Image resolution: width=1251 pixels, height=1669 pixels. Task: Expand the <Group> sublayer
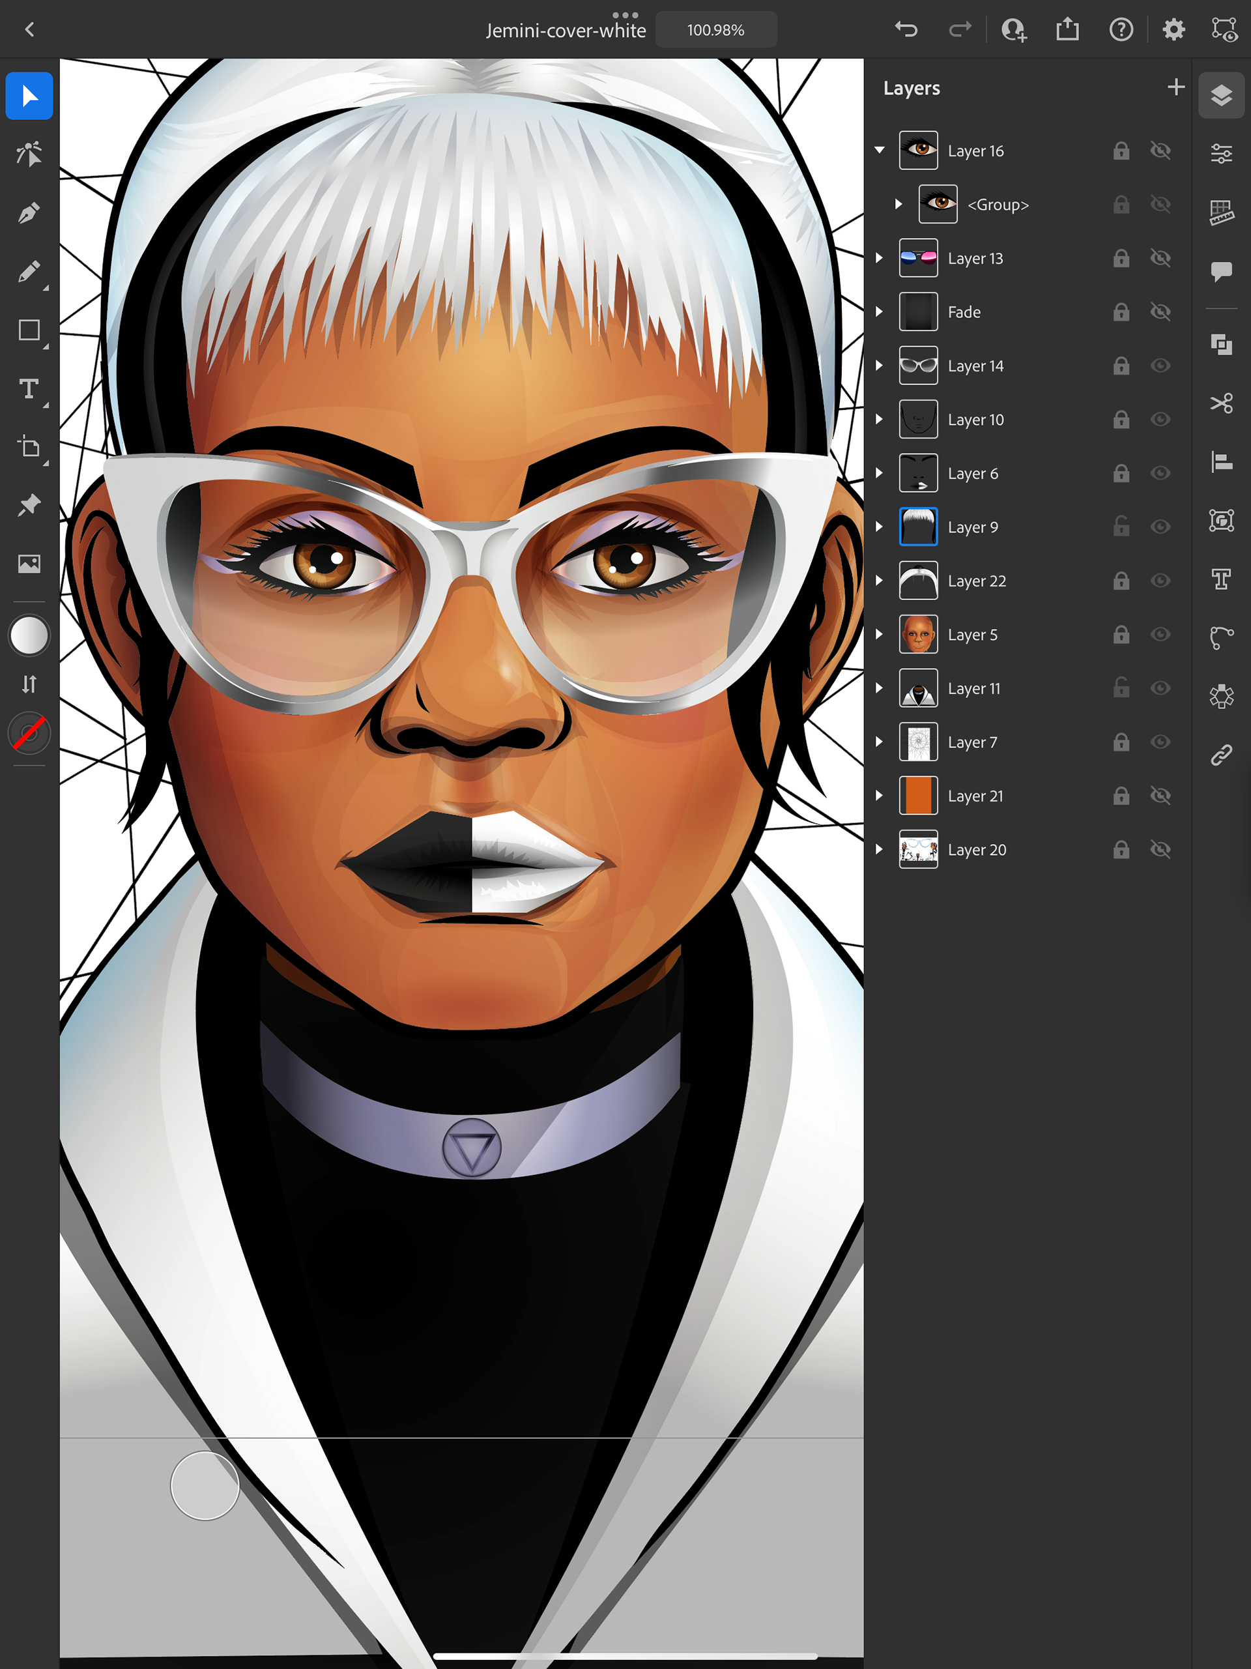(898, 205)
